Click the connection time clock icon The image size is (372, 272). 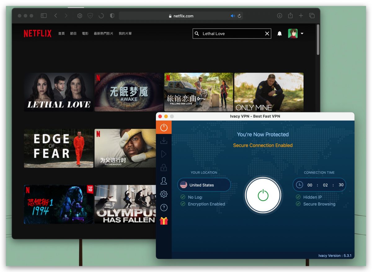[299, 185]
